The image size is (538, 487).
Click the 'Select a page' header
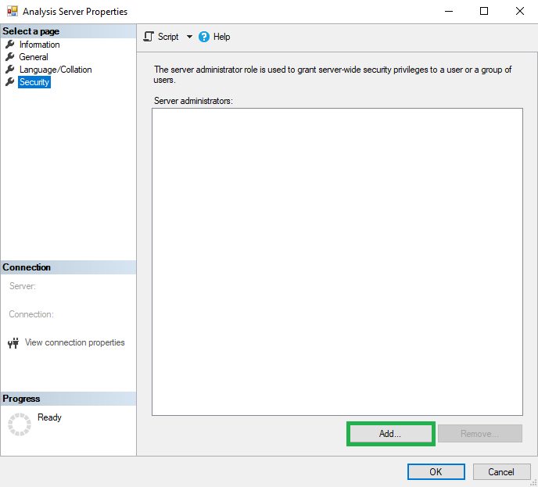coord(30,31)
